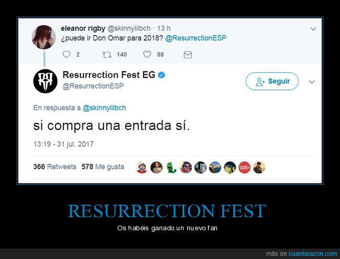Screen dimensions: 340x259
Task: Click the red circular liker avatar
Action: (244, 168)
